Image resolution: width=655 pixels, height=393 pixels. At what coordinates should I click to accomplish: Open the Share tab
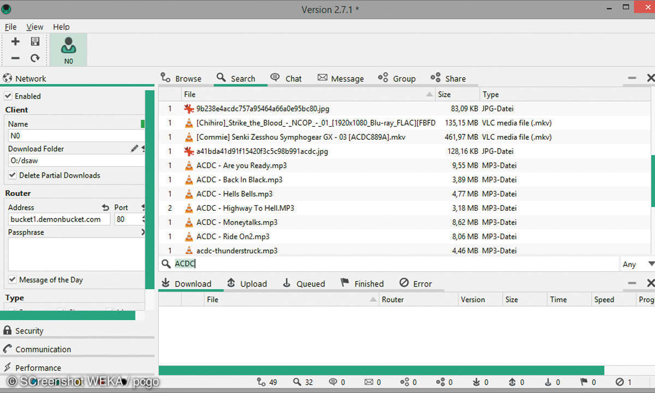tap(448, 79)
